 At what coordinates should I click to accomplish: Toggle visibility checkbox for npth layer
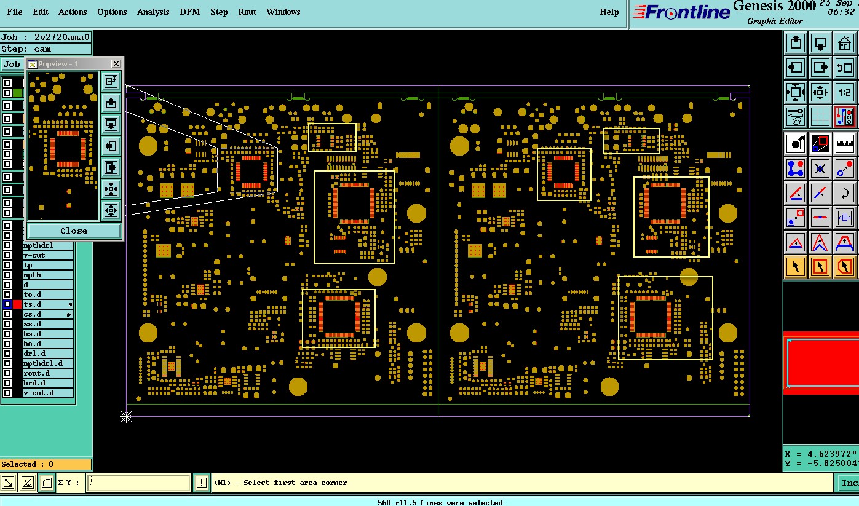7,275
